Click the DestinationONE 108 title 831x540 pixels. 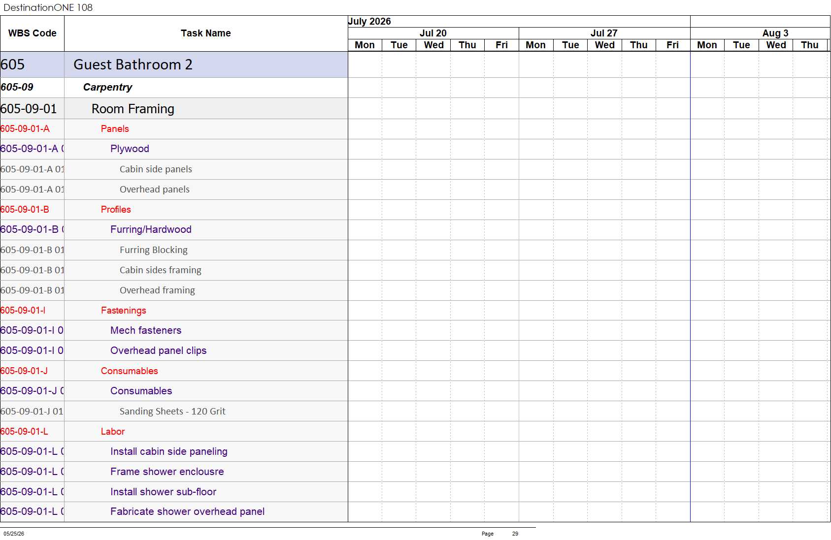tap(48, 7)
